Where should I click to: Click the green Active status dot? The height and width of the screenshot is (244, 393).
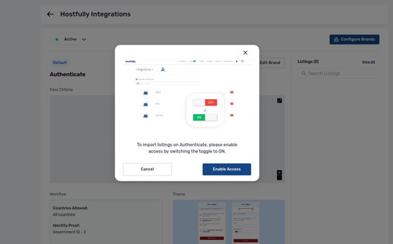(57, 39)
